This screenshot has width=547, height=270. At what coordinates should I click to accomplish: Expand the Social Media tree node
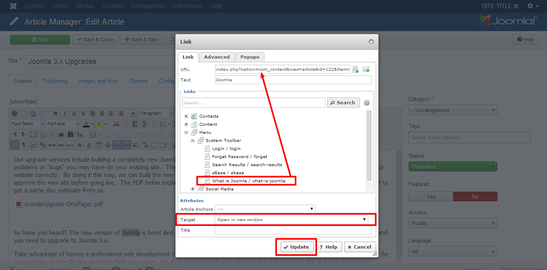[x=193, y=189]
